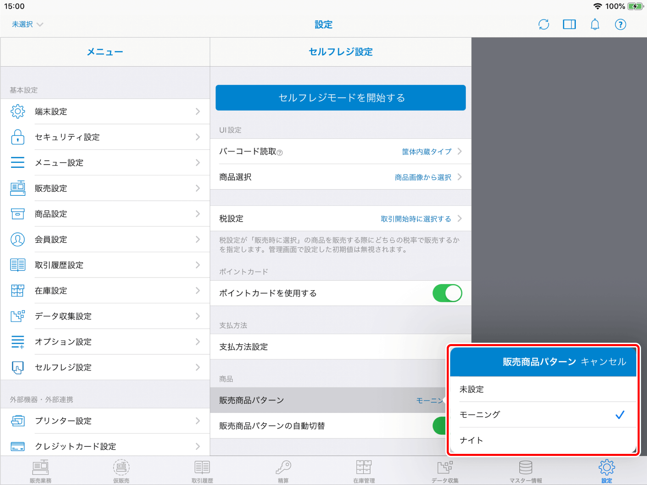The height and width of the screenshot is (485, 647).
Task: Tap キャンセル in pattern popup
Action: [603, 362]
